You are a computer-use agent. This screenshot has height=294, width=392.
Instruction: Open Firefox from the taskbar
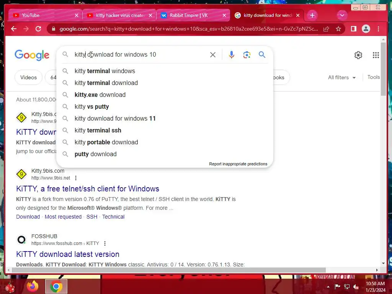pyautogui.click(x=33, y=286)
